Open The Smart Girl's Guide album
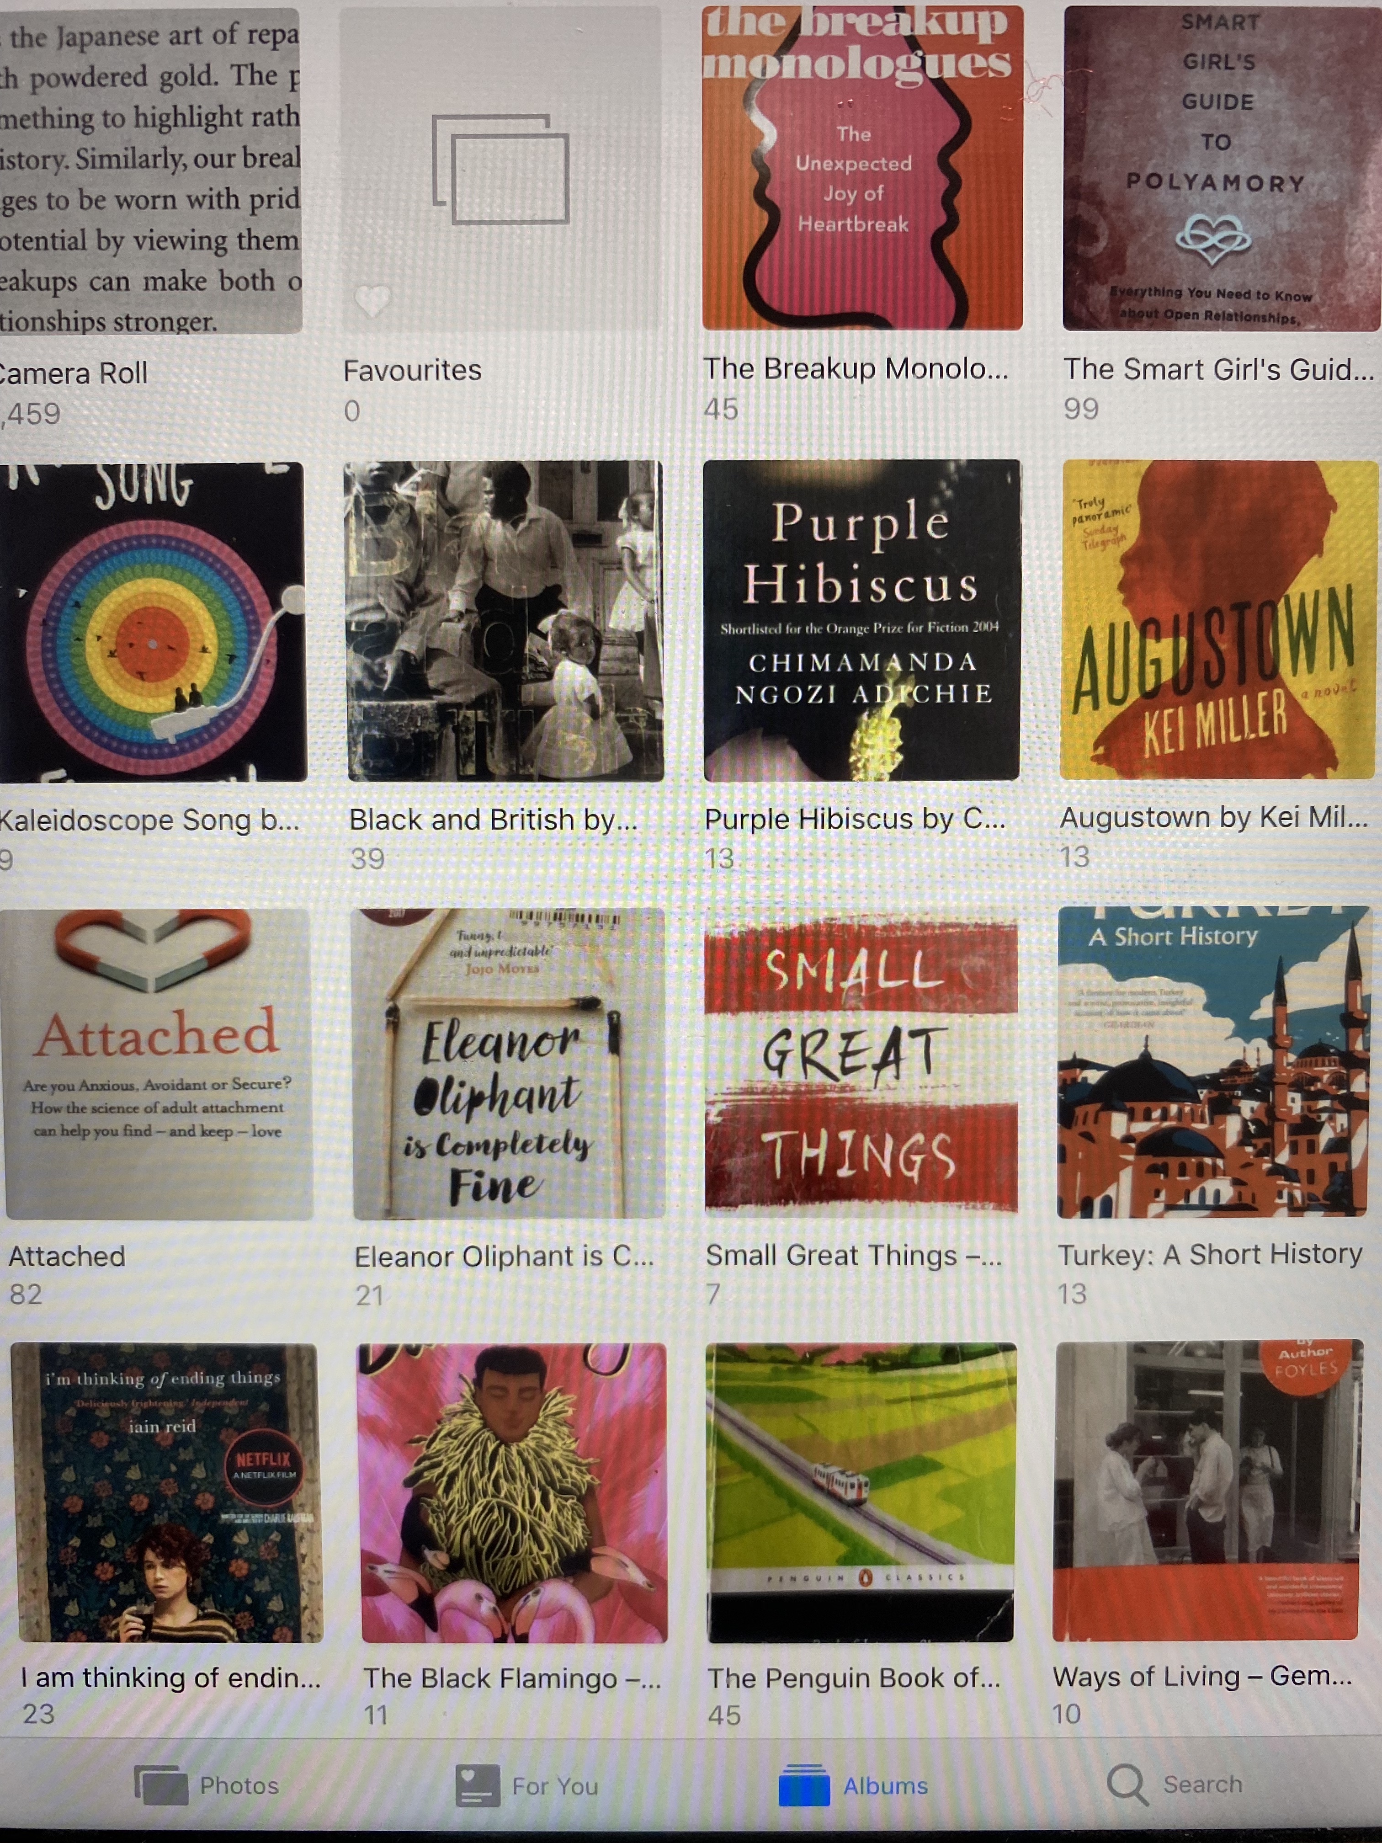This screenshot has width=1382, height=1843. click(1221, 168)
